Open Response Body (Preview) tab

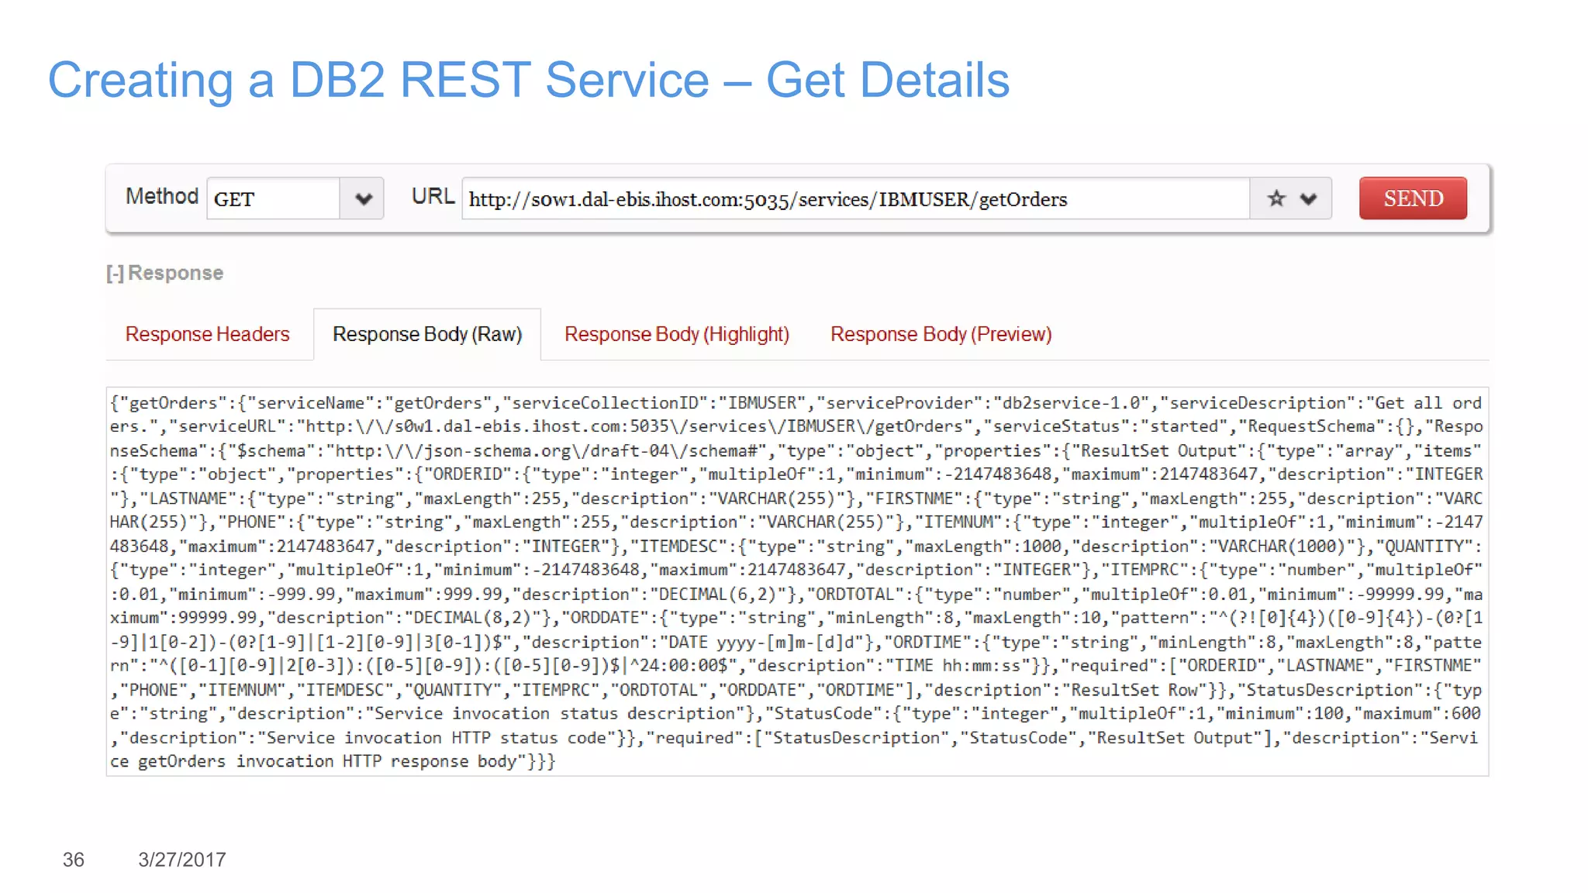click(x=941, y=334)
